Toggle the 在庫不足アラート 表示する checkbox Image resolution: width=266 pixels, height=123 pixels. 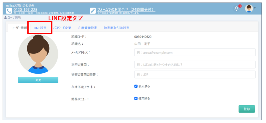coord(136,86)
